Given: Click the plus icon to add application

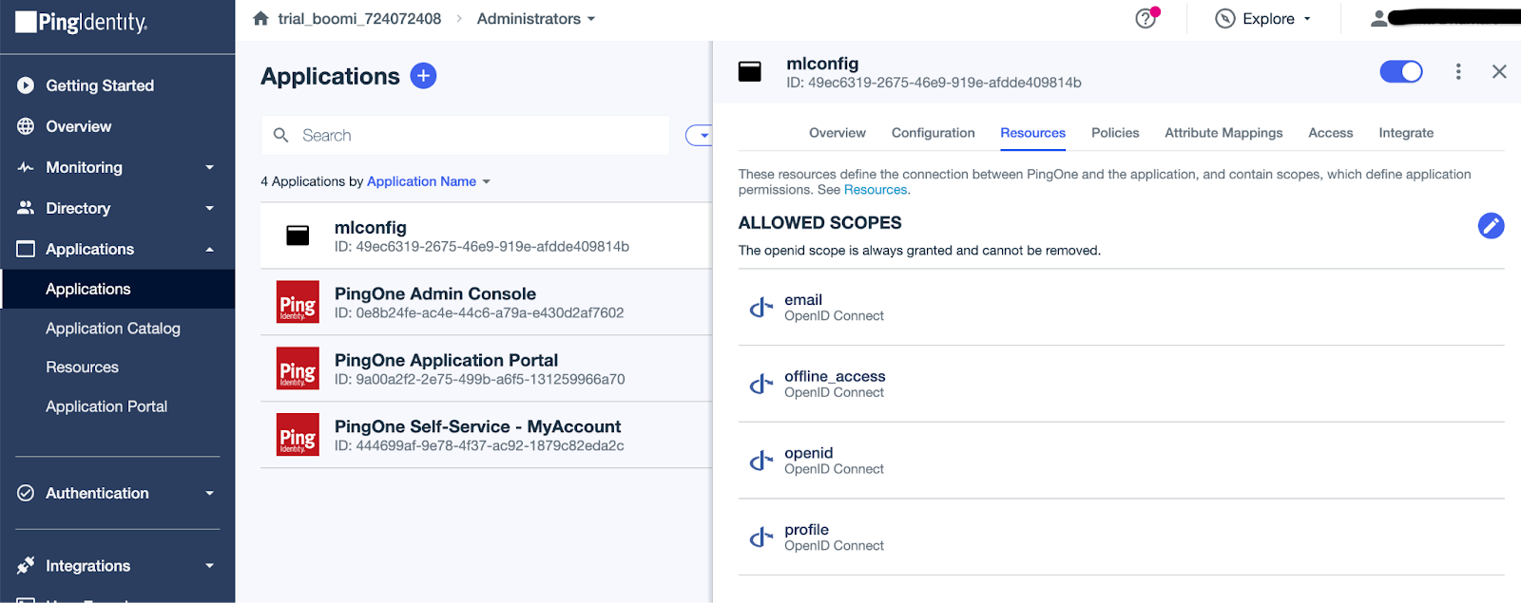Looking at the screenshot, I should 423,76.
